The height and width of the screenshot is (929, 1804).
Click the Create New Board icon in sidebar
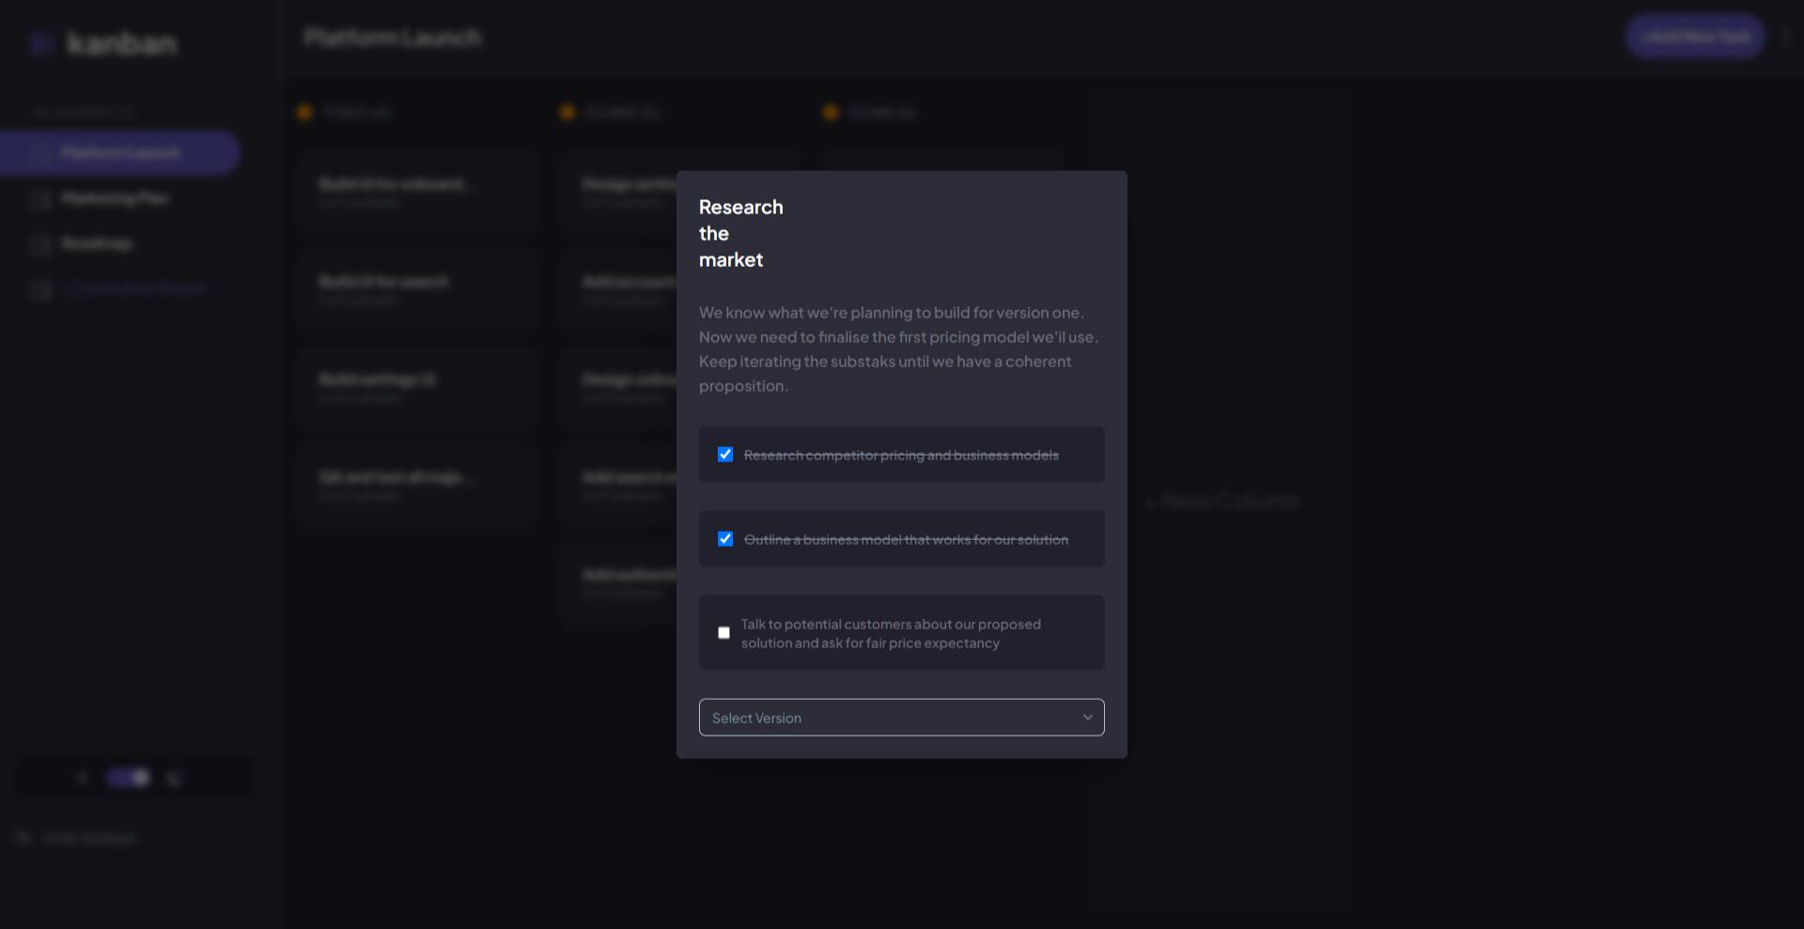coord(40,289)
